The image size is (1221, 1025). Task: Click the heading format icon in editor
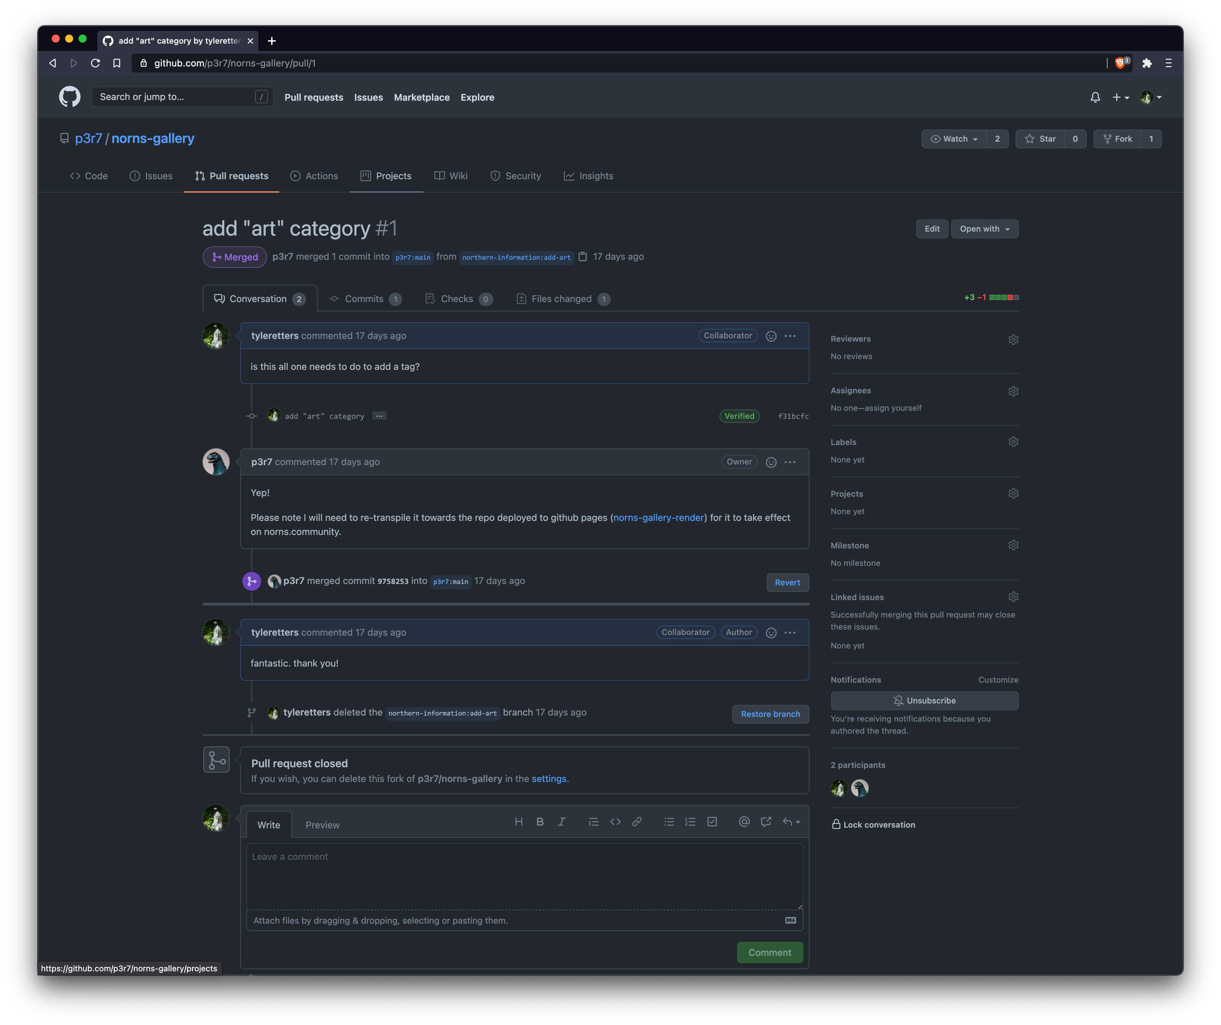tap(519, 822)
